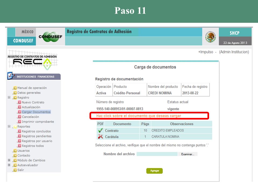
Task: Open Manual de operación
Action: click(x=32, y=88)
